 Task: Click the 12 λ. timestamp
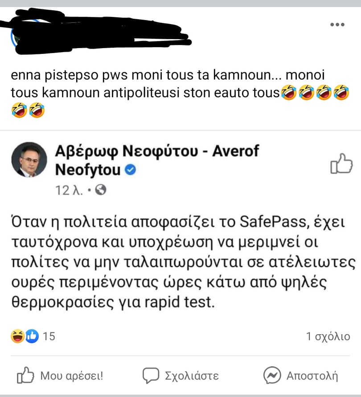(x=69, y=190)
